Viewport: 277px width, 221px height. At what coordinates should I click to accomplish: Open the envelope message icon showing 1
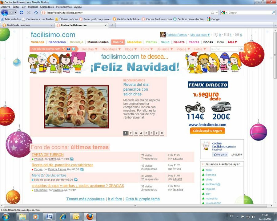[x=227, y=35]
